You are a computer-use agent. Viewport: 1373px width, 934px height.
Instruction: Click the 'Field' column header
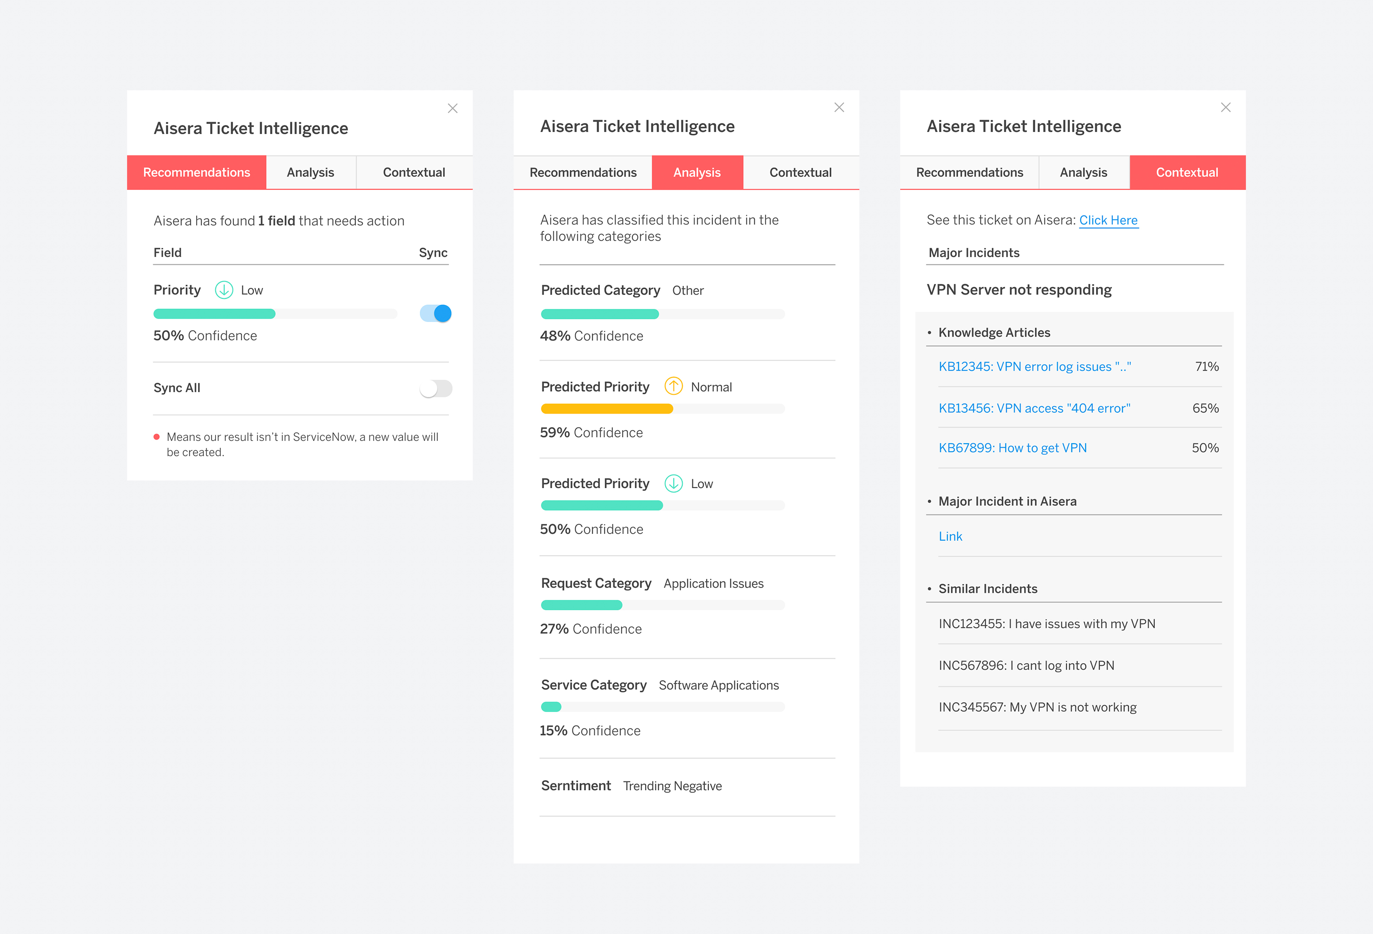168,253
